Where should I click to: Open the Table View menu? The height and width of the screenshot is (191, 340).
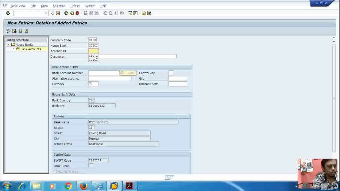pos(18,6)
